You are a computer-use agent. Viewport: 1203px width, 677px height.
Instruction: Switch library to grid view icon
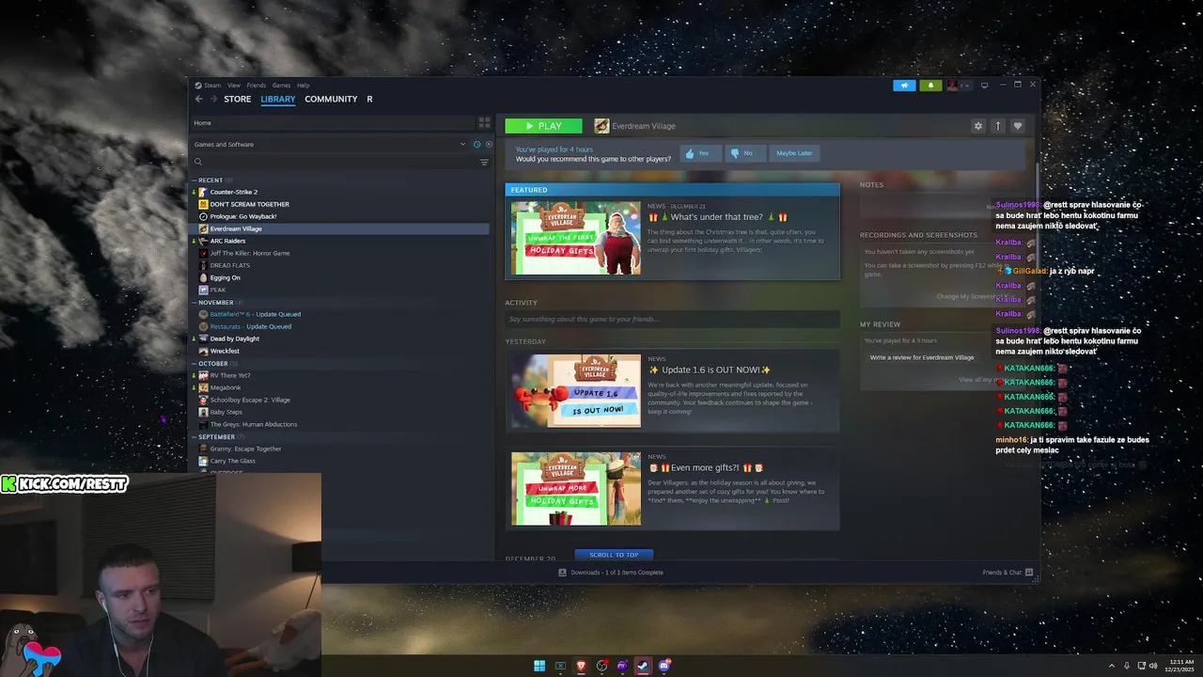point(484,122)
